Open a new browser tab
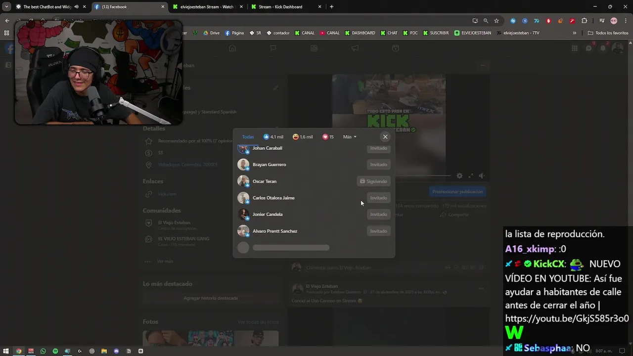Screen dimensions: 633x356 coord(331,7)
